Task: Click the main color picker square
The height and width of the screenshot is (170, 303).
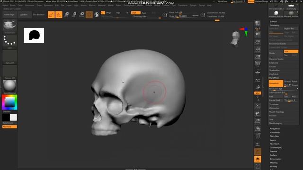Action: click(x=9, y=102)
